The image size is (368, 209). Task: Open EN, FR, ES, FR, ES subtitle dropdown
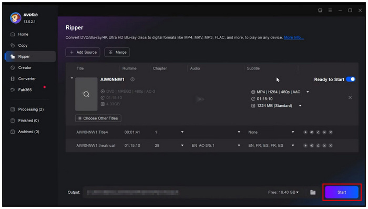coord(293,145)
